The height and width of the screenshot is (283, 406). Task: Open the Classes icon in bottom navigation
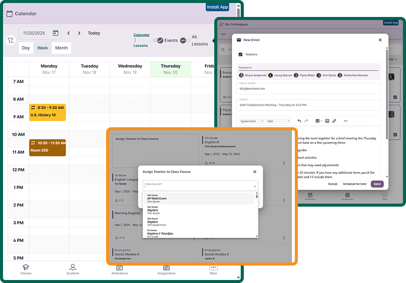(x=26, y=270)
